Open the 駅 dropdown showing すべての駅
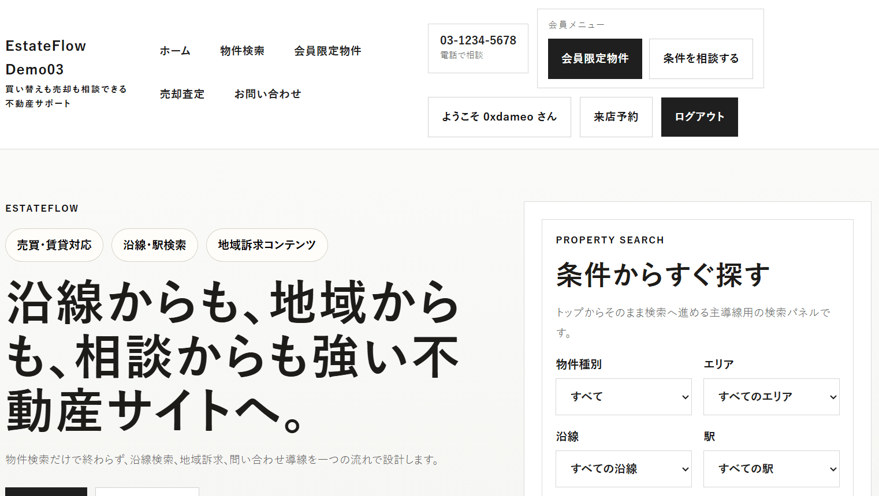The image size is (879, 496). pos(771,469)
